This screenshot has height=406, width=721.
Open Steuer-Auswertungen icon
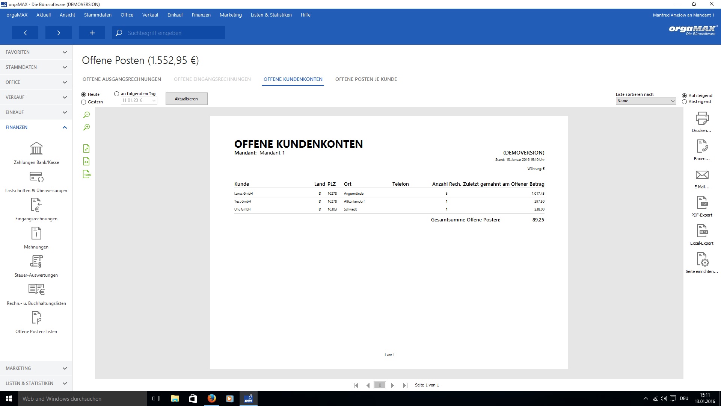click(x=36, y=261)
